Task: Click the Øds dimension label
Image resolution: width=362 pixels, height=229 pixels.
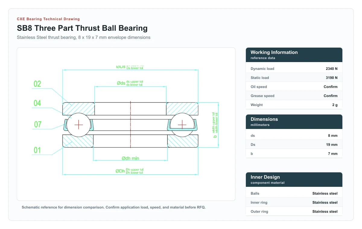Action: [x=130, y=83]
